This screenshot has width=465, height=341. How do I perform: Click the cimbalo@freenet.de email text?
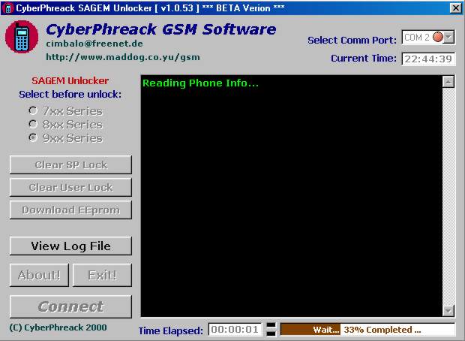coord(94,44)
